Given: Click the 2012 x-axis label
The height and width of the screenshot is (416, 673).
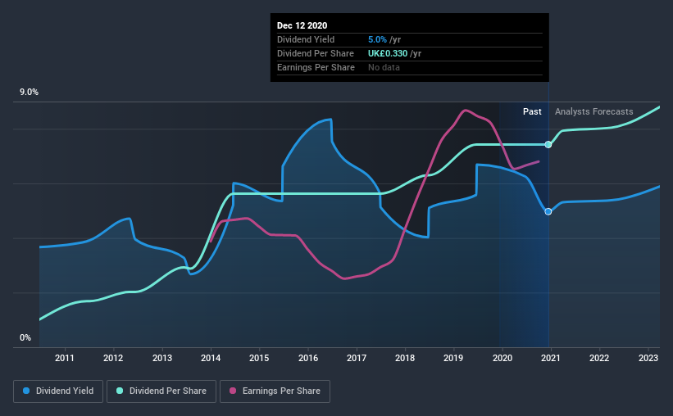Looking at the screenshot, I should [113, 358].
